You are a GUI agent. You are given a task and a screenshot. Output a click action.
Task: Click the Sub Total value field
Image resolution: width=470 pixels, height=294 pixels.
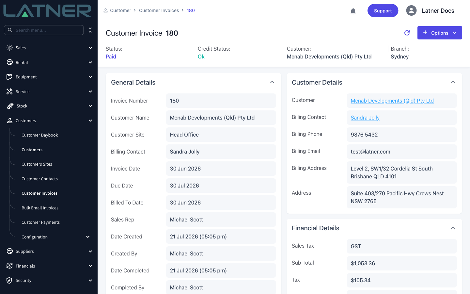tap(402, 263)
